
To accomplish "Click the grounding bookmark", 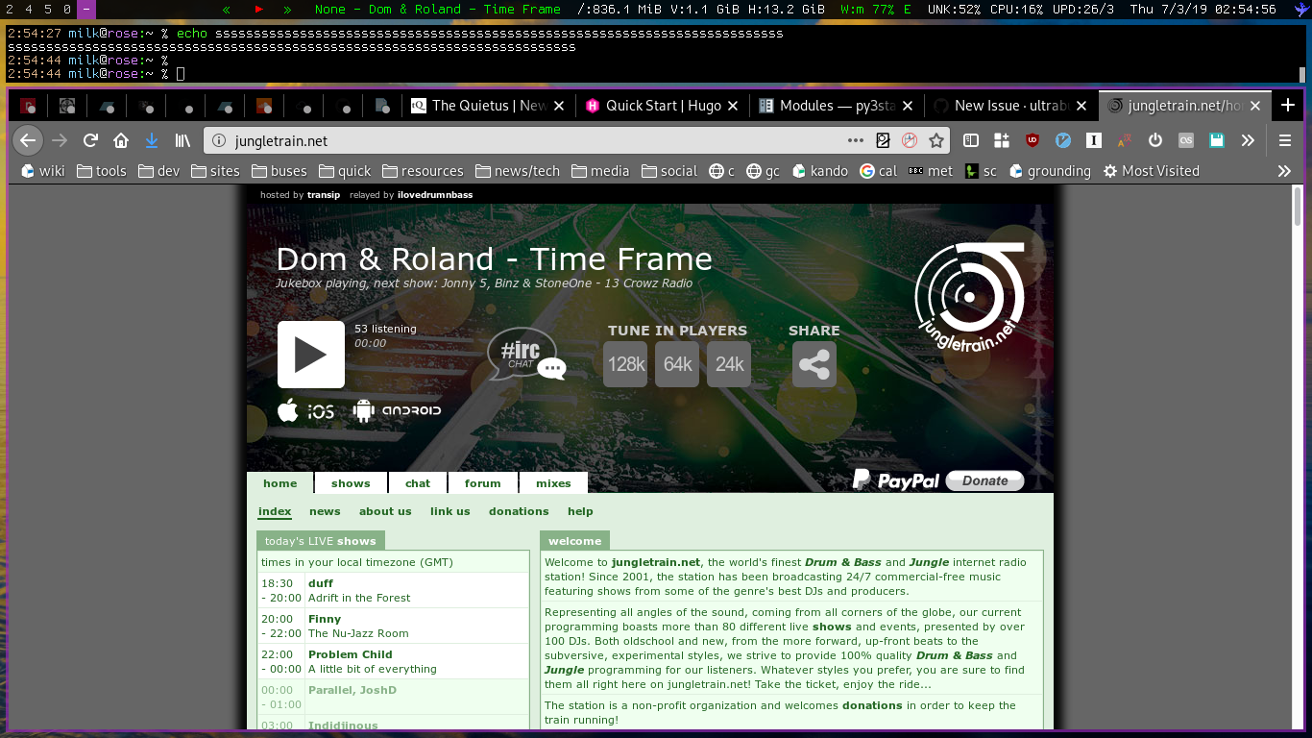I will (x=1049, y=171).
